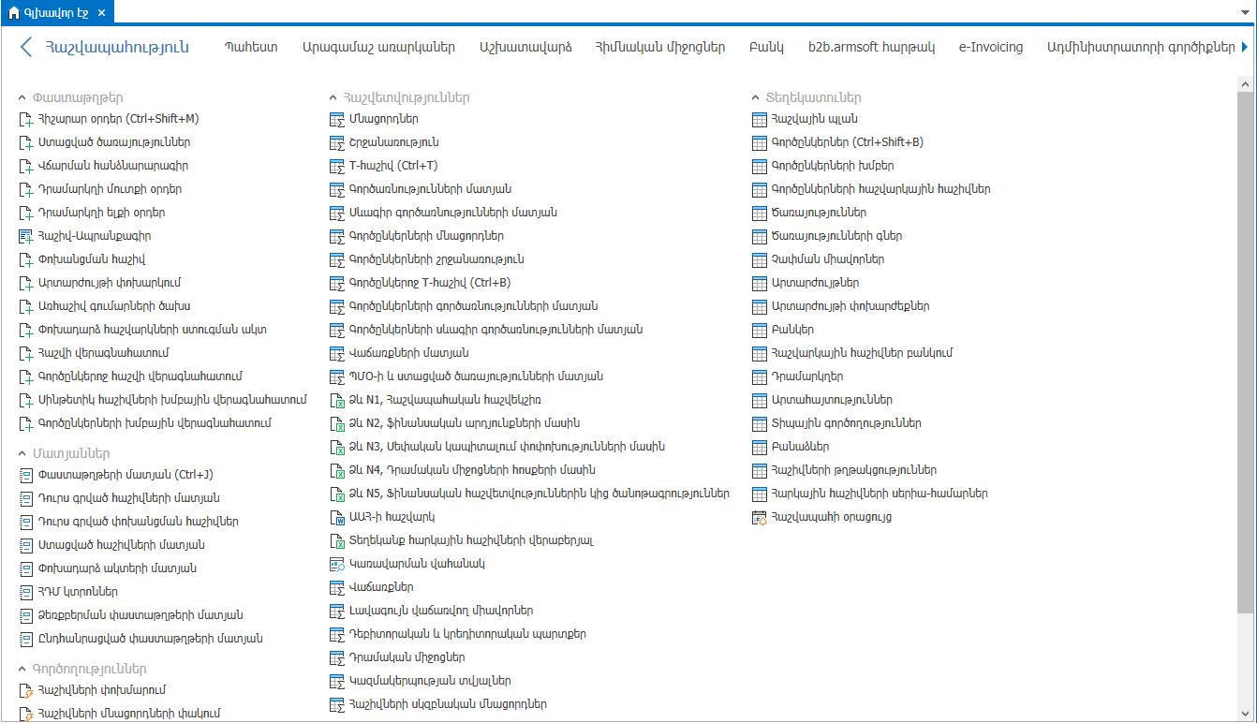Open Դրամարկղի մուտքի օրդեր
This screenshot has width=1257, height=723.
coord(110,190)
